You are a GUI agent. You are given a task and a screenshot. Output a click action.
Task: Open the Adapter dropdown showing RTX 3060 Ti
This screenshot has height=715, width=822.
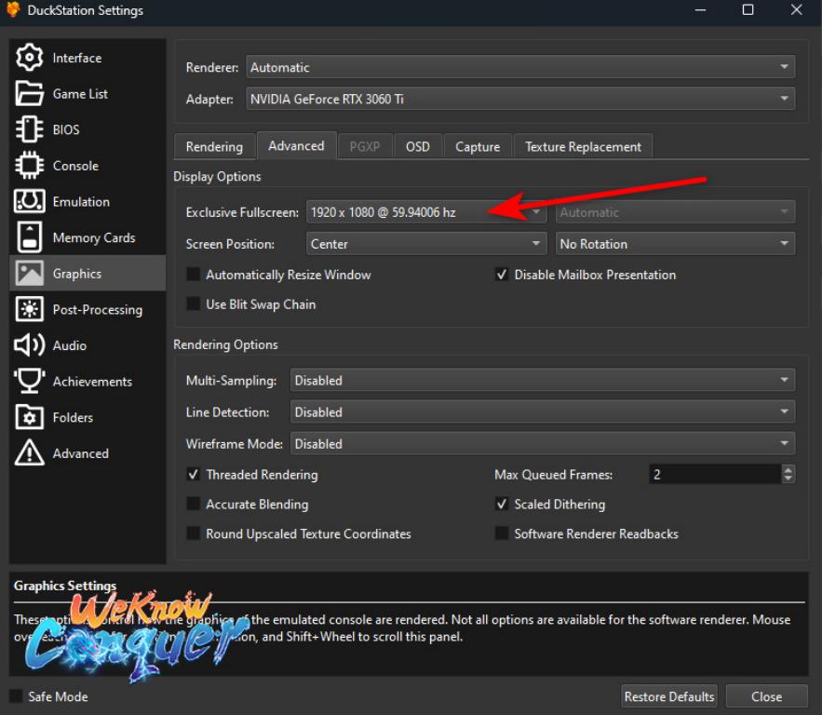pos(520,99)
